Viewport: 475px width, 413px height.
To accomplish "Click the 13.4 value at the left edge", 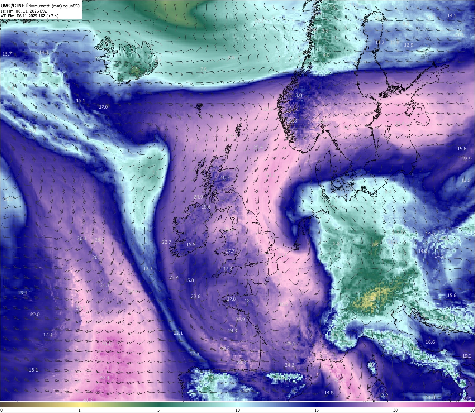I will click(22, 293).
